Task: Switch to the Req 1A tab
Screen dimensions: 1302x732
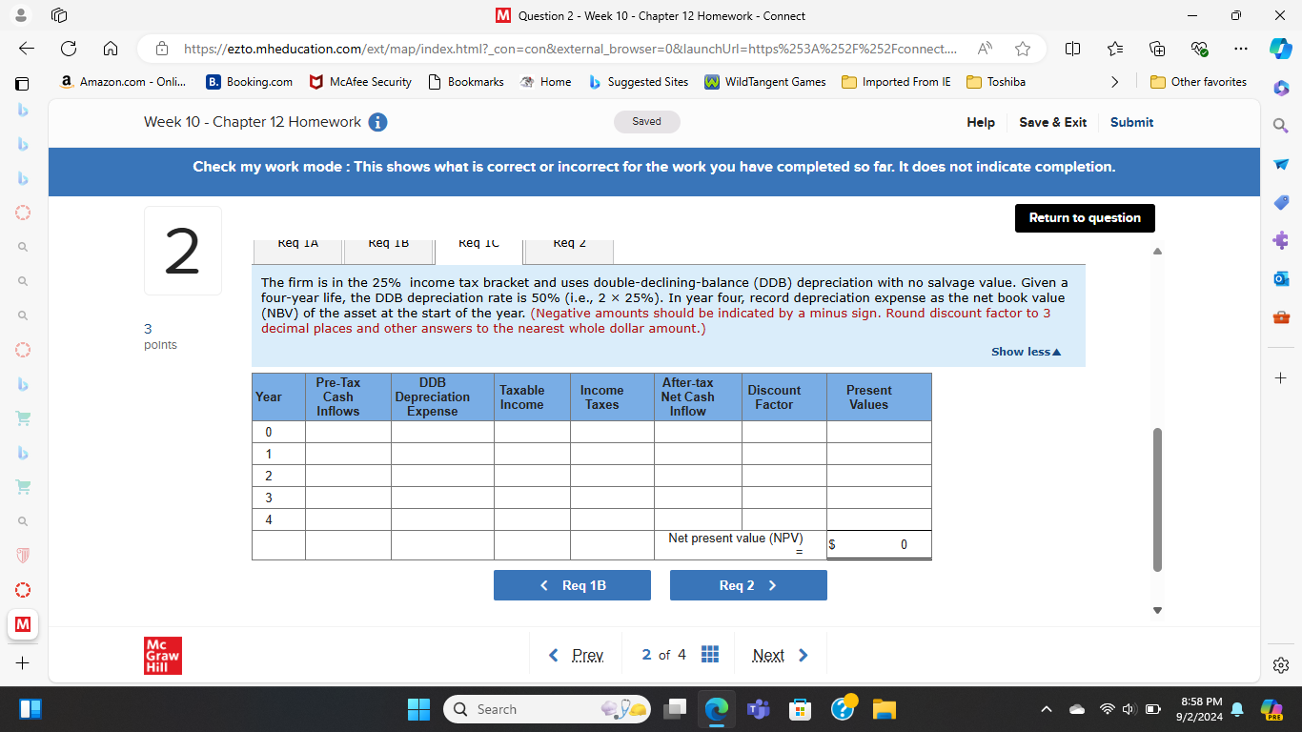Action: tap(296, 243)
